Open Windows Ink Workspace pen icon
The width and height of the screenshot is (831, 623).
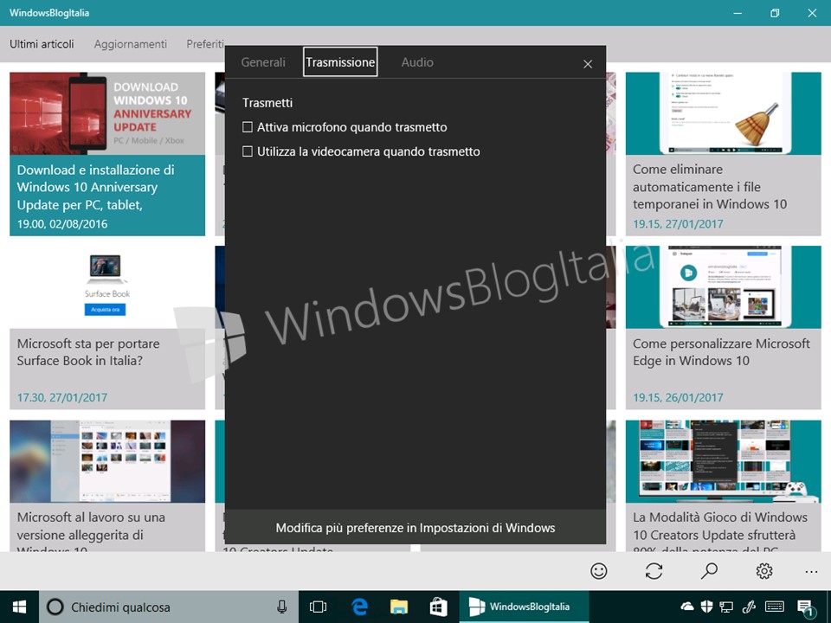coord(748,607)
